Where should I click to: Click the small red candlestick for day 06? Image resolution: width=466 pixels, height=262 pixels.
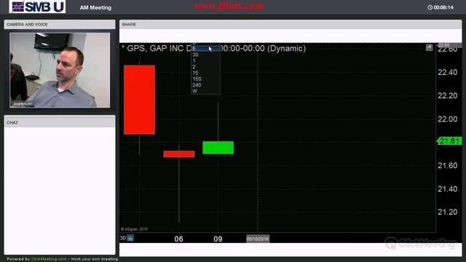(x=179, y=154)
